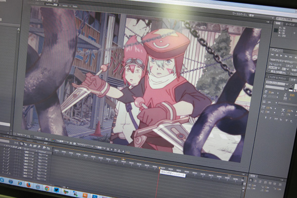Step back one frame in preview panel
This screenshot has width=297, height=198.
[x=277, y=55]
